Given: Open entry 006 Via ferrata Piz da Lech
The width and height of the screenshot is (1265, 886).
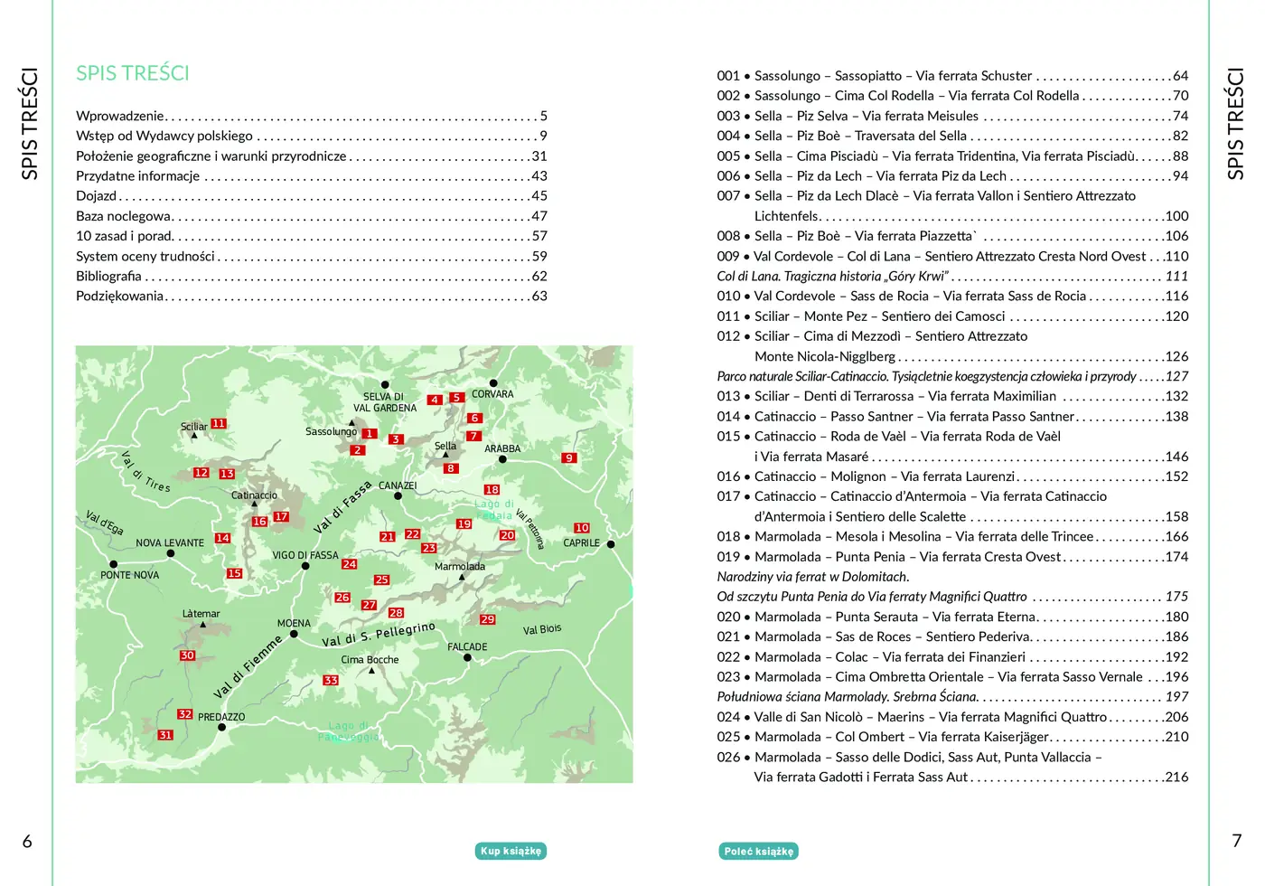Looking at the screenshot, I should [x=953, y=176].
